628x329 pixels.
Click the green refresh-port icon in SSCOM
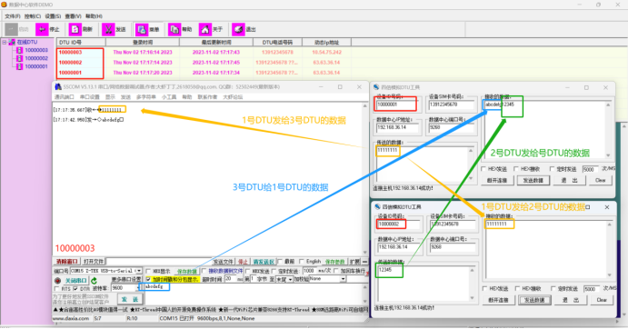pos(95,281)
